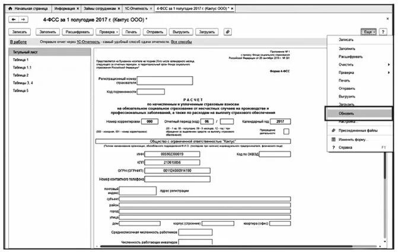Click the horizontal scrollbar under the form
Image resolution: width=398 pixels, height=252 pixels.
point(226,246)
